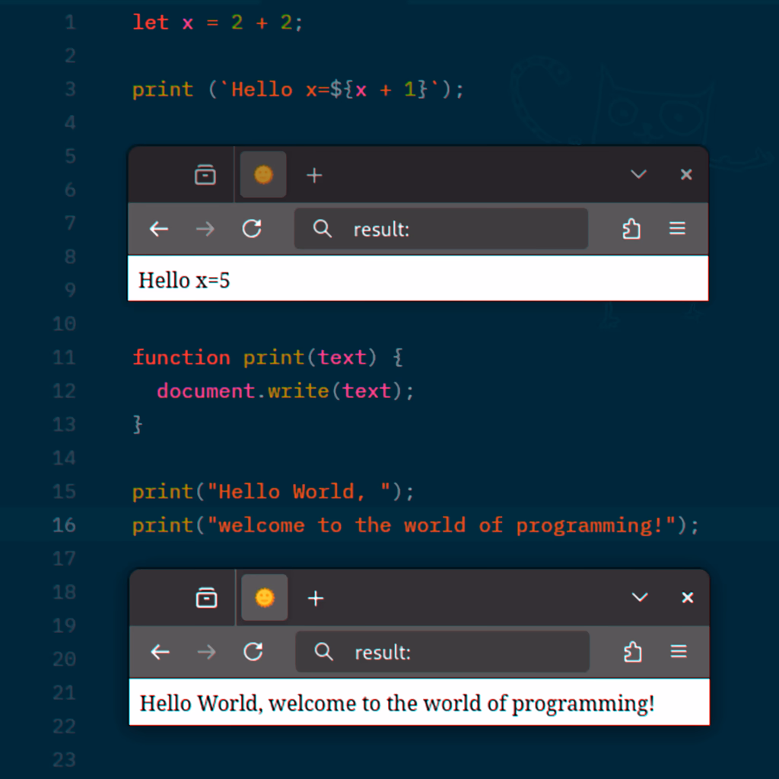Open hamburger menu in the Hello x=5 browser
Viewport: 779px width, 779px height.
pyautogui.click(x=677, y=229)
